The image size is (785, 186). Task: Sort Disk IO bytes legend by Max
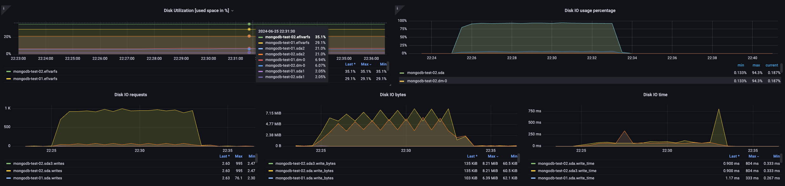pos(493,156)
